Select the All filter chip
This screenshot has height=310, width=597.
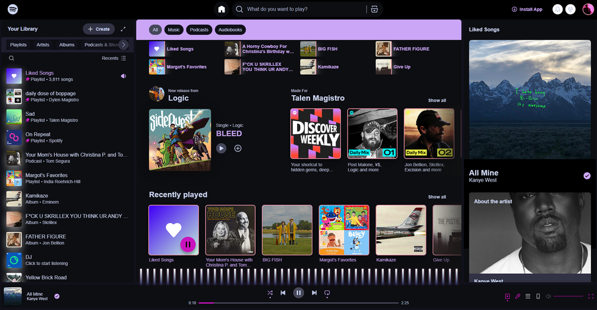[156, 30]
